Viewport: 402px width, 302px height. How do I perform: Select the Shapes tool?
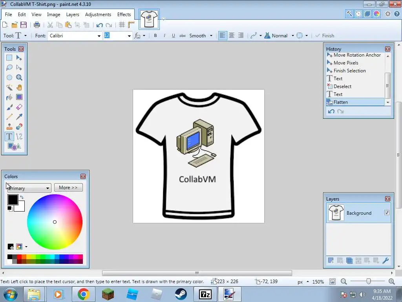point(14,146)
